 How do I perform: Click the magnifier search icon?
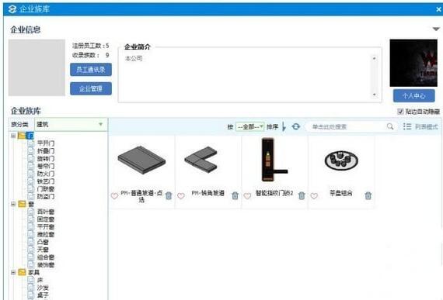click(390, 126)
